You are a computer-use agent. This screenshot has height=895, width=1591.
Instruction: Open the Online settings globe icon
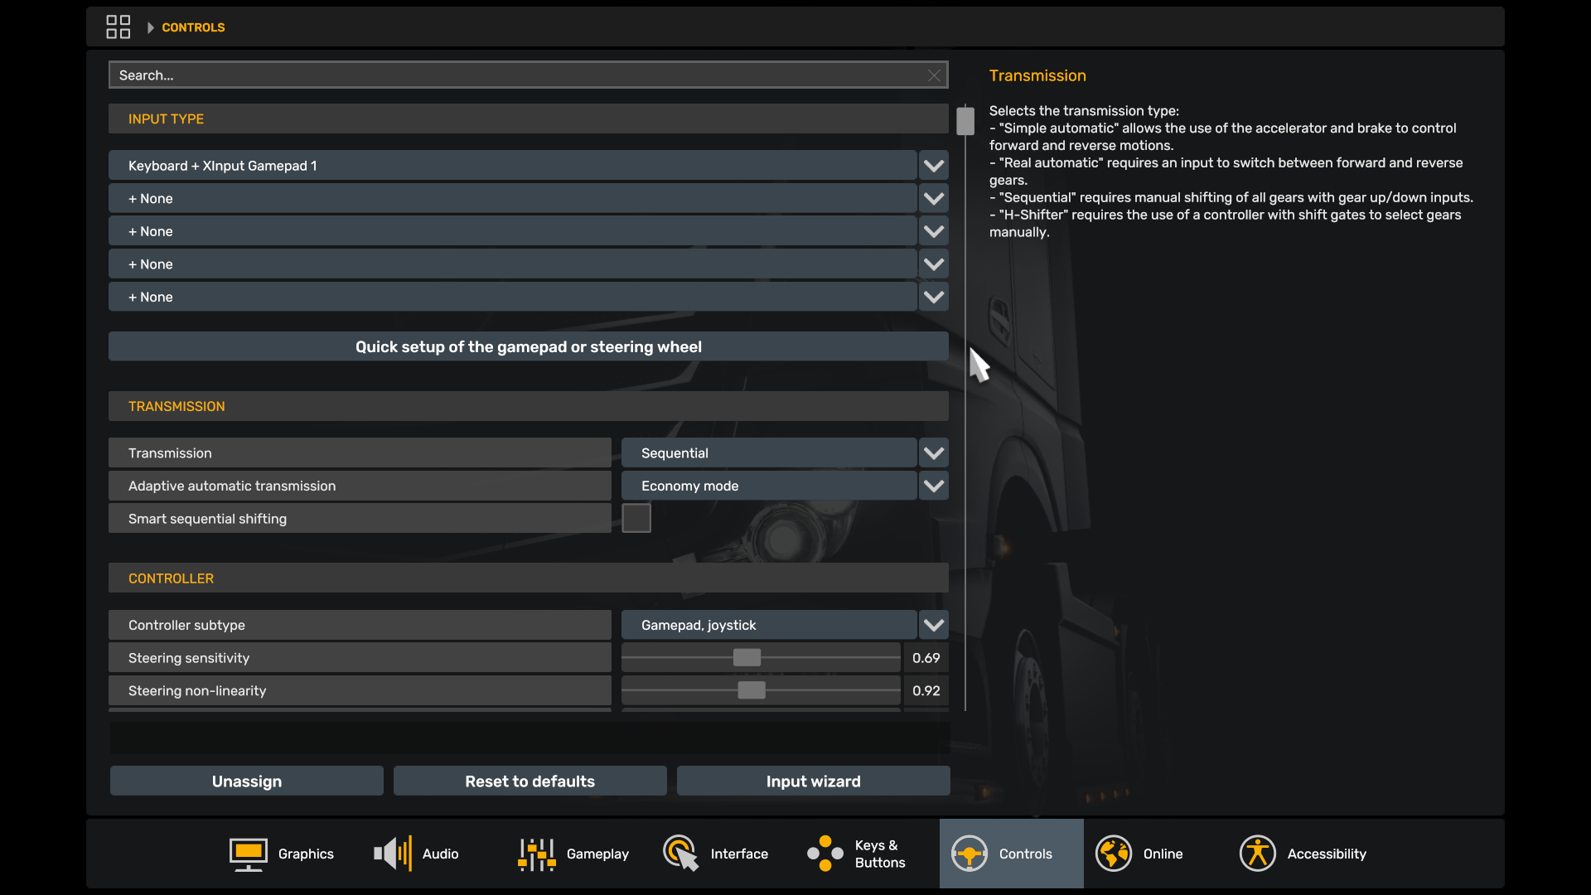click(1113, 854)
